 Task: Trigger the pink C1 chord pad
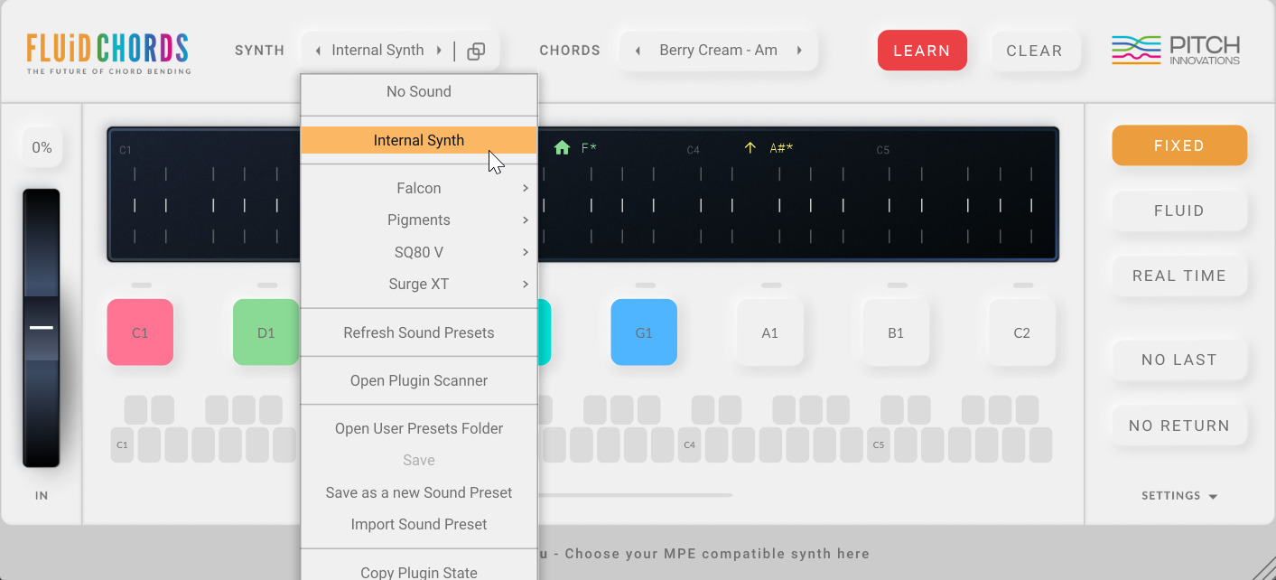pos(140,332)
